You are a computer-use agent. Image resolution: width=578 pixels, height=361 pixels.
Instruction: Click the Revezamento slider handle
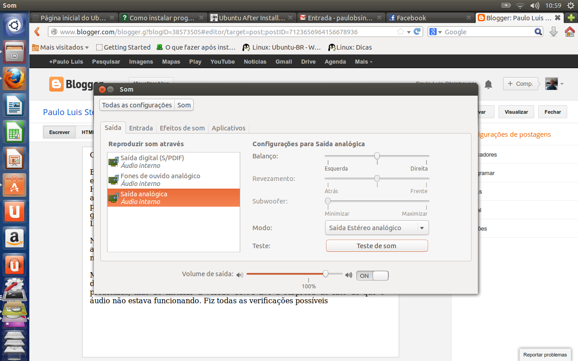tap(377, 179)
